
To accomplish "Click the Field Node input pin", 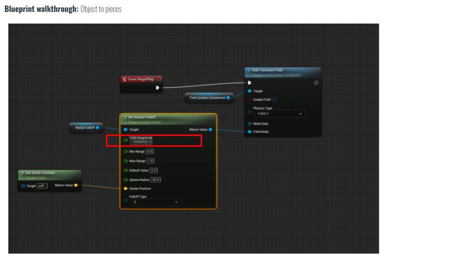I will (250, 132).
